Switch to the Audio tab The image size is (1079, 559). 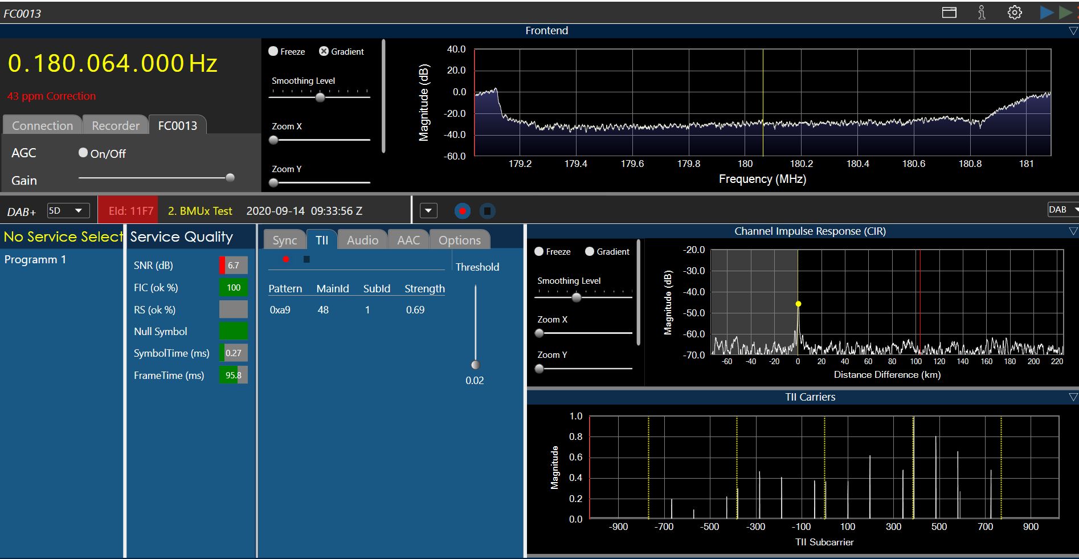[362, 240]
